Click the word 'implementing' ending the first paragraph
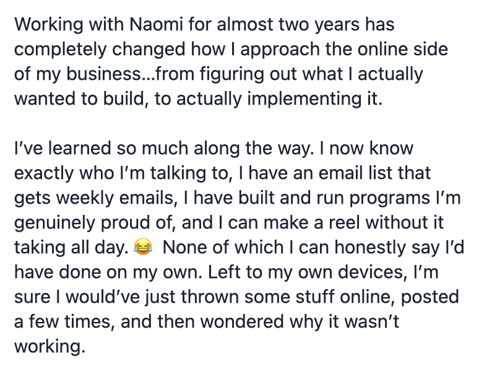 [x=304, y=99]
